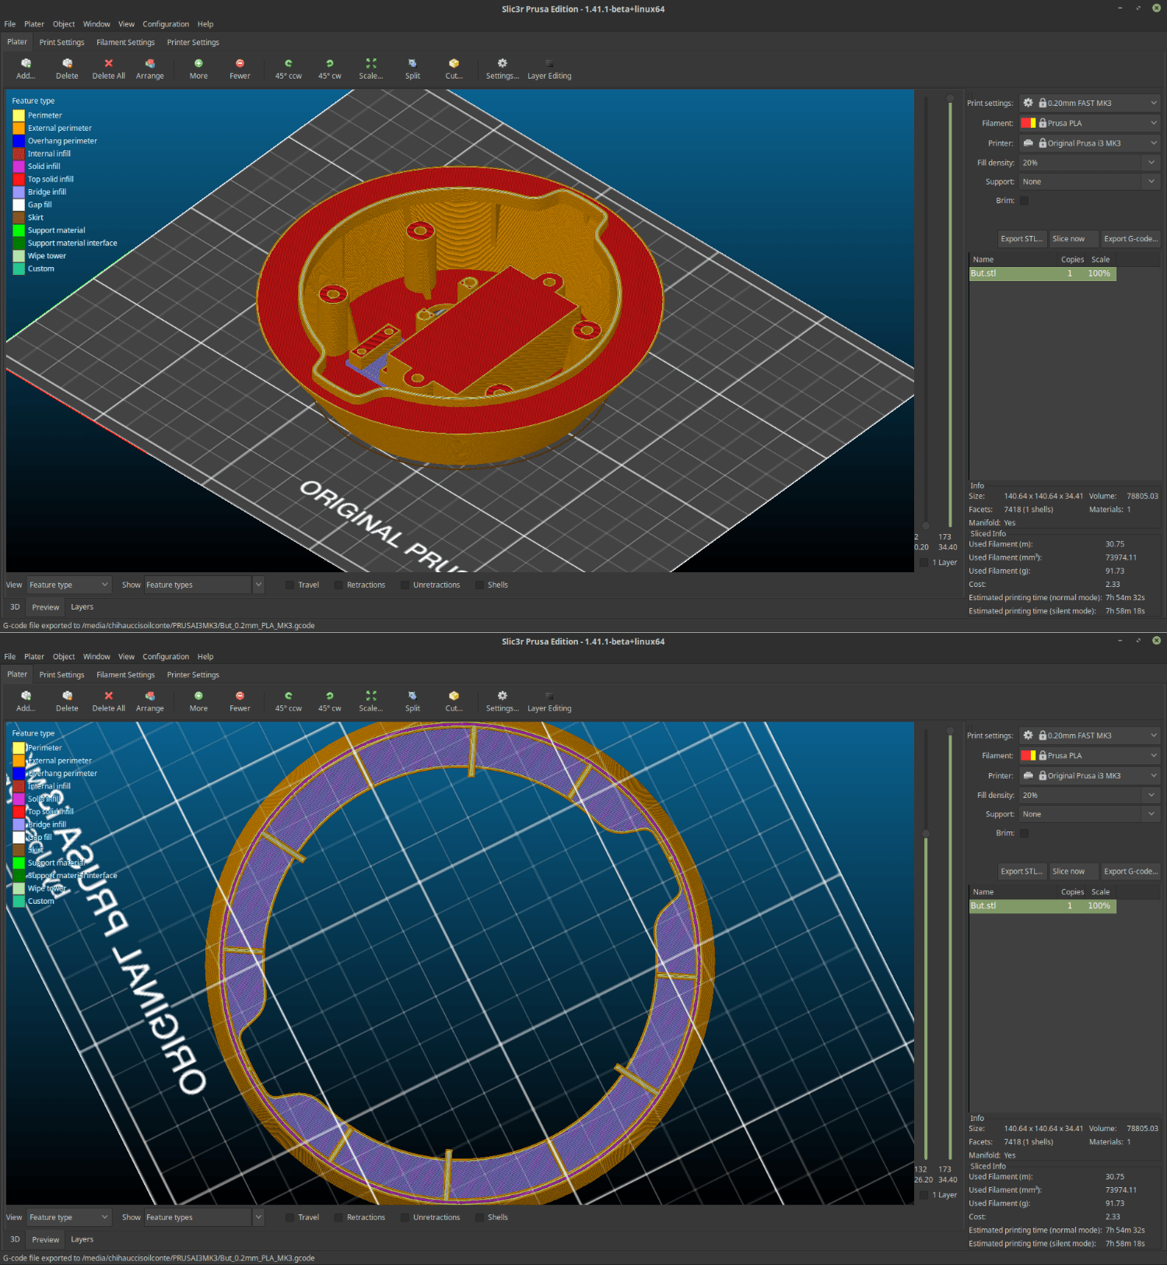The image size is (1167, 1265).
Task: Click Export G-code button in bottom window
Action: pyautogui.click(x=1131, y=871)
